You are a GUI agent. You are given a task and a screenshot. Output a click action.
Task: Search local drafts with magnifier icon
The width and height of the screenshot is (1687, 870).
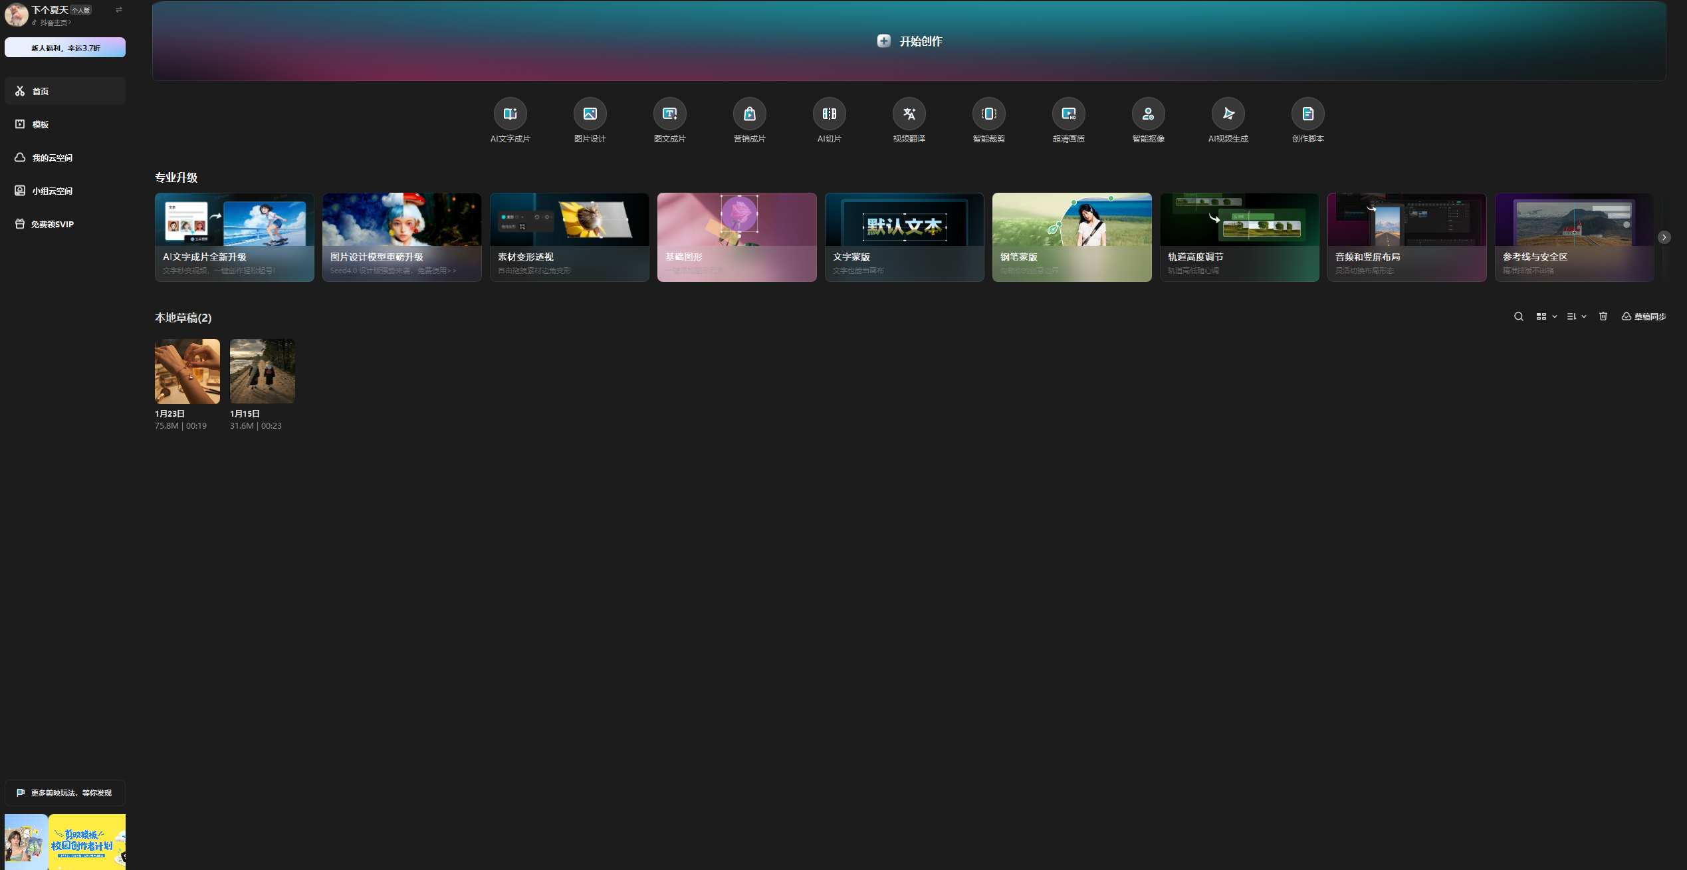pyautogui.click(x=1518, y=317)
